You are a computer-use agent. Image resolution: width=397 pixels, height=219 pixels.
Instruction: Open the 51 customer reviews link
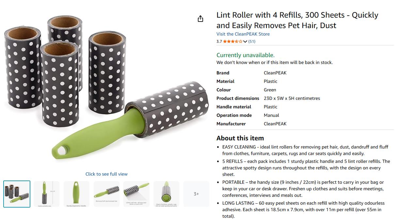(252, 41)
